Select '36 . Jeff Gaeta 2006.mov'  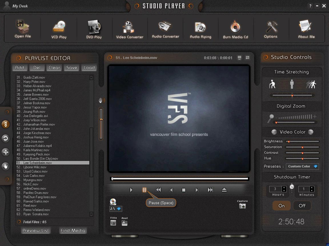pos(53,99)
